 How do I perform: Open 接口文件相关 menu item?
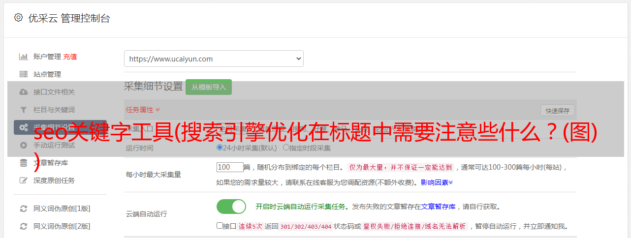54,92
